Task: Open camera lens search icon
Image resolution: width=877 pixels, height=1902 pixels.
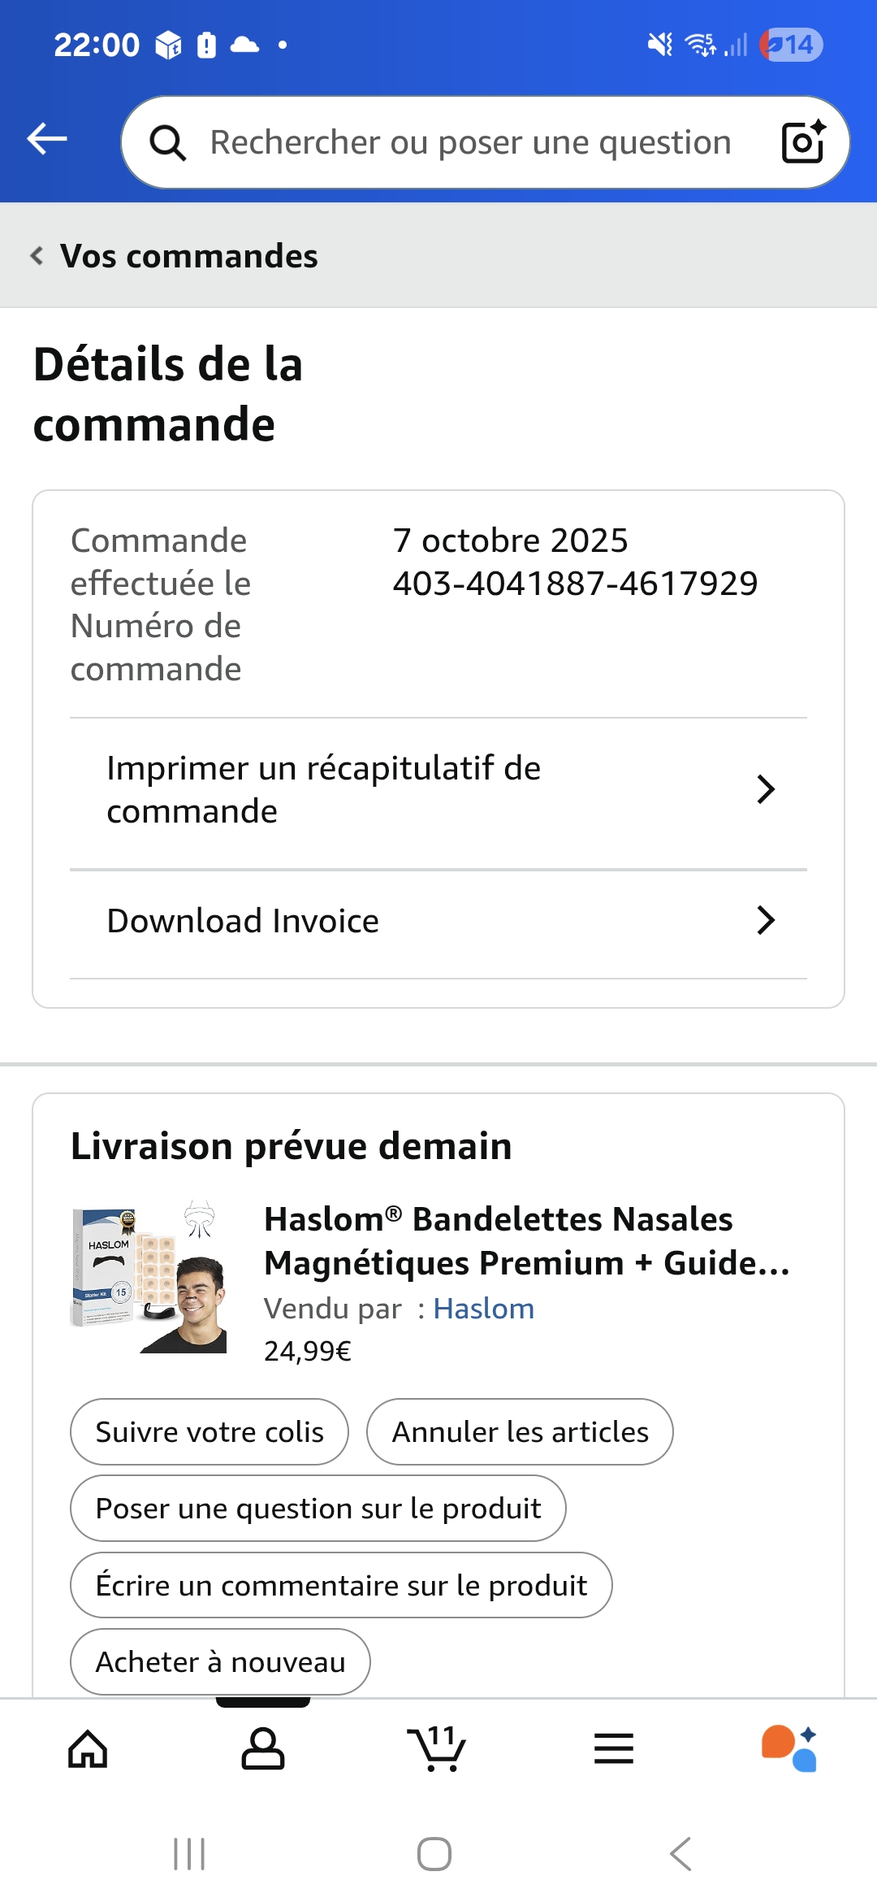Action: (x=802, y=142)
